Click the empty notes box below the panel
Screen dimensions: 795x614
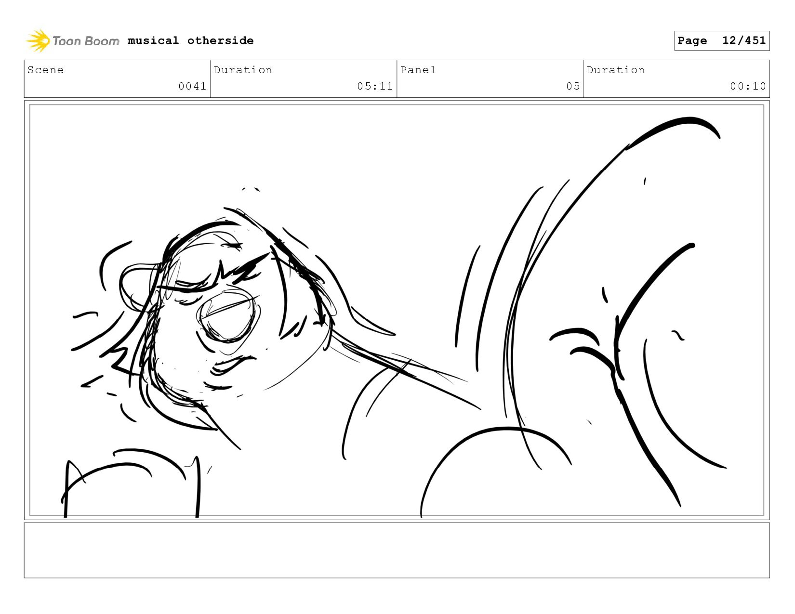tap(397, 550)
